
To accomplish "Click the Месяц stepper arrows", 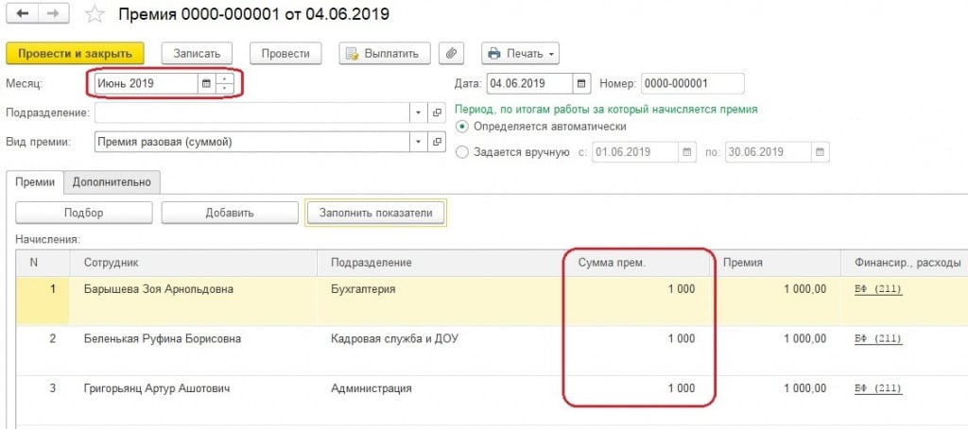I will click(x=224, y=84).
